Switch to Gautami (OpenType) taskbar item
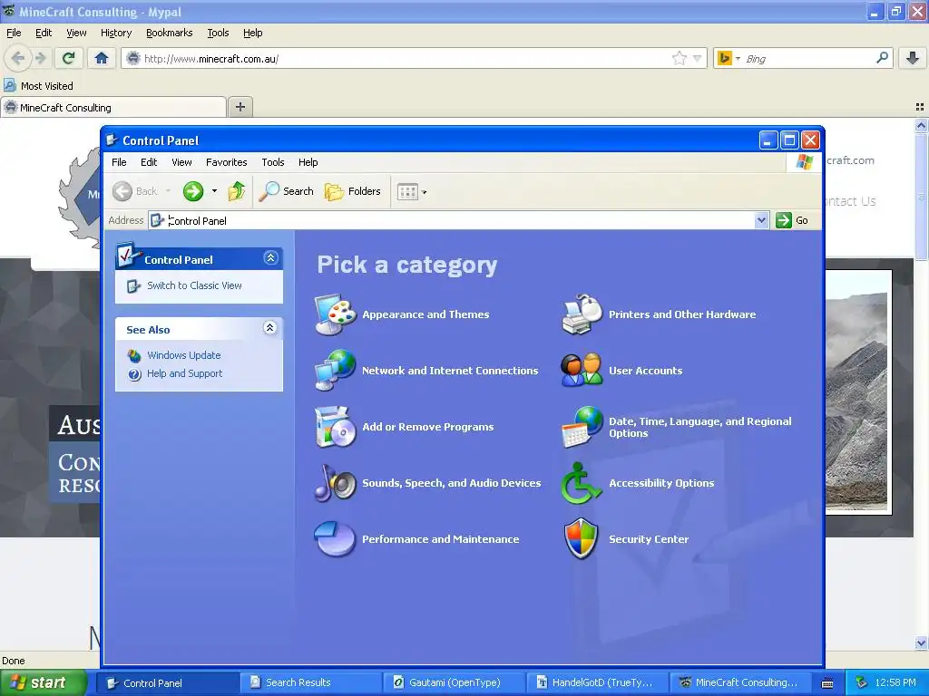Screen dimensions: 929x696 tap(454, 682)
